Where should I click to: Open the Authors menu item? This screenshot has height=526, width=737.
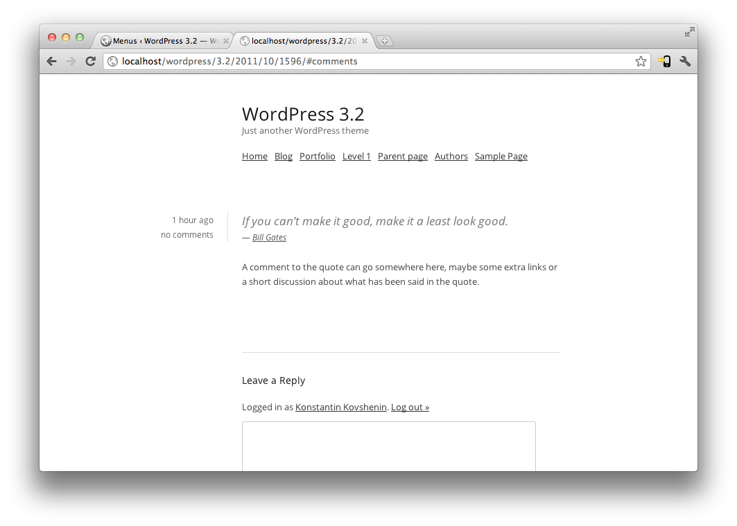451,157
